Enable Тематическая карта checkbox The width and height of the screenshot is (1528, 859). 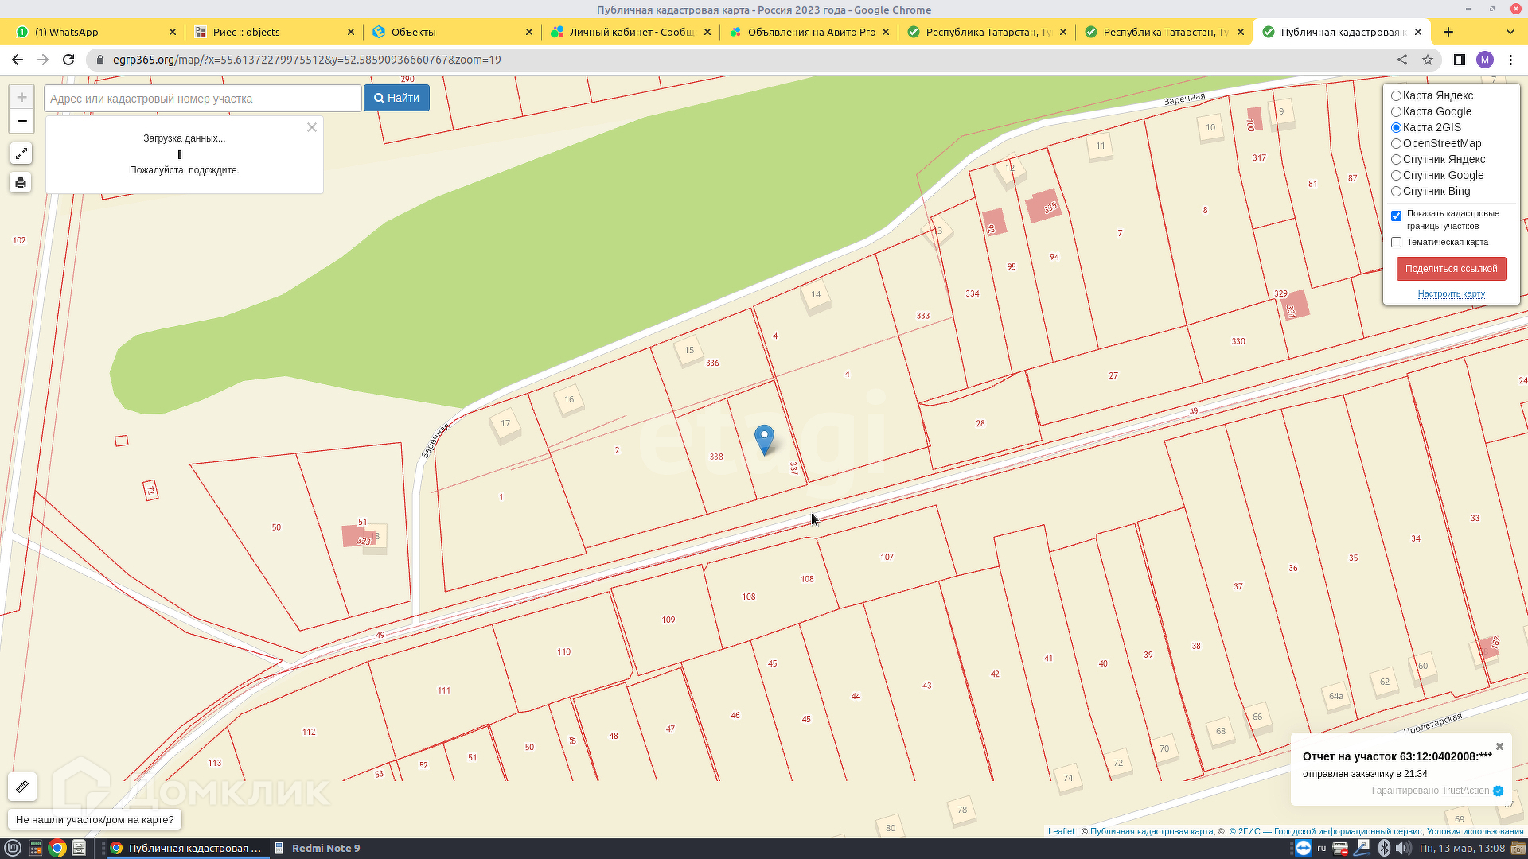[1396, 242]
